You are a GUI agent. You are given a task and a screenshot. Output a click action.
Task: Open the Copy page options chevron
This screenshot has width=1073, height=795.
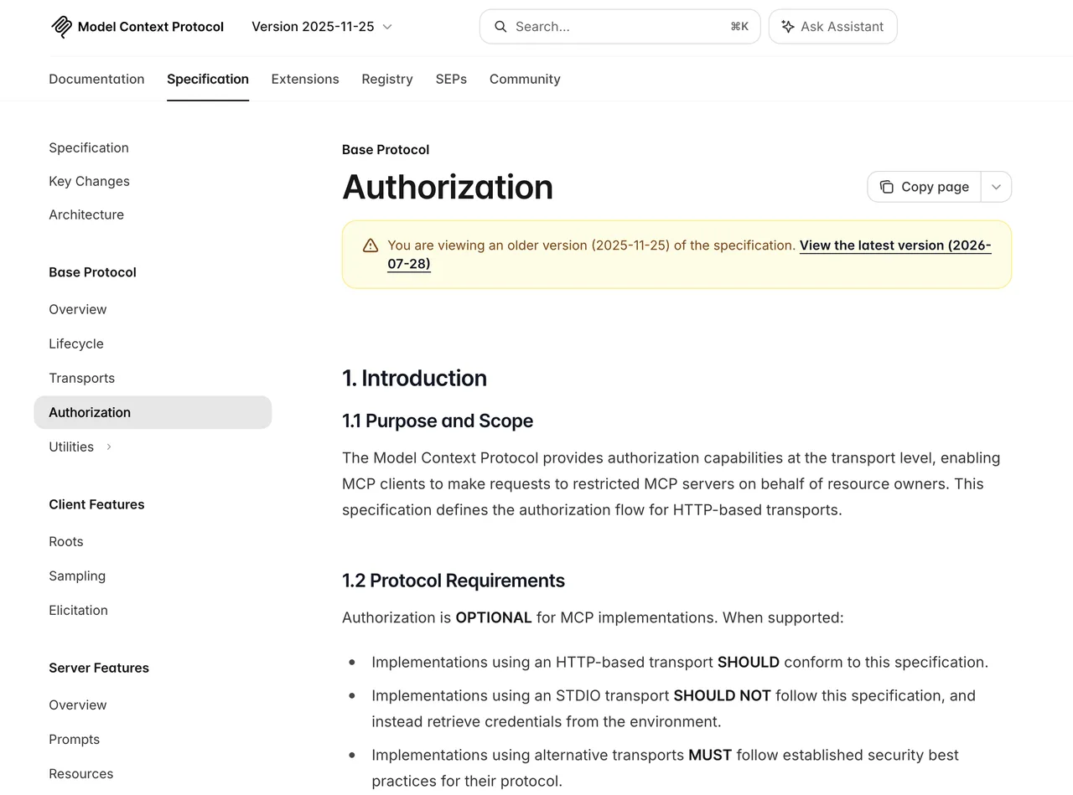click(x=996, y=187)
